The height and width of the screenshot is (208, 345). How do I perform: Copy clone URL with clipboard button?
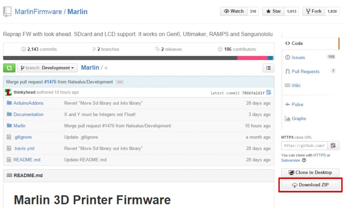click(333, 145)
